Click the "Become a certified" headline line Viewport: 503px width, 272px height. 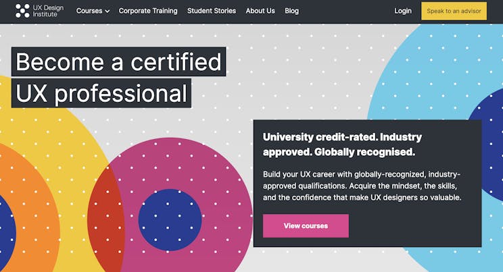click(119, 62)
